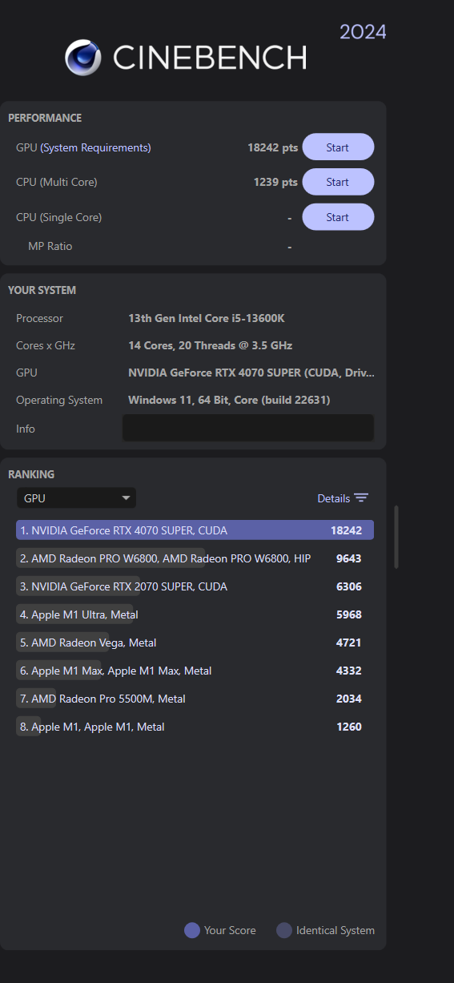Click the Identical System legend circle
This screenshot has width=454, height=983.
[284, 930]
